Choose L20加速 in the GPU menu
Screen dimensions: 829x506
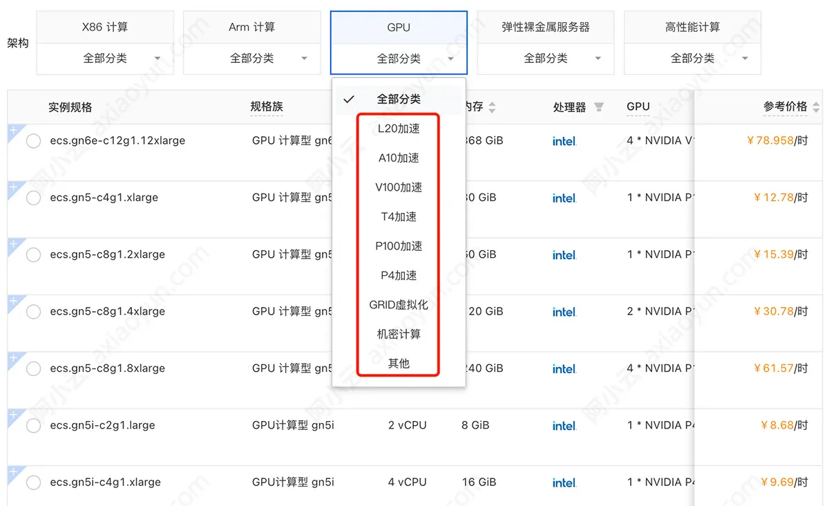(x=399, y=129)
